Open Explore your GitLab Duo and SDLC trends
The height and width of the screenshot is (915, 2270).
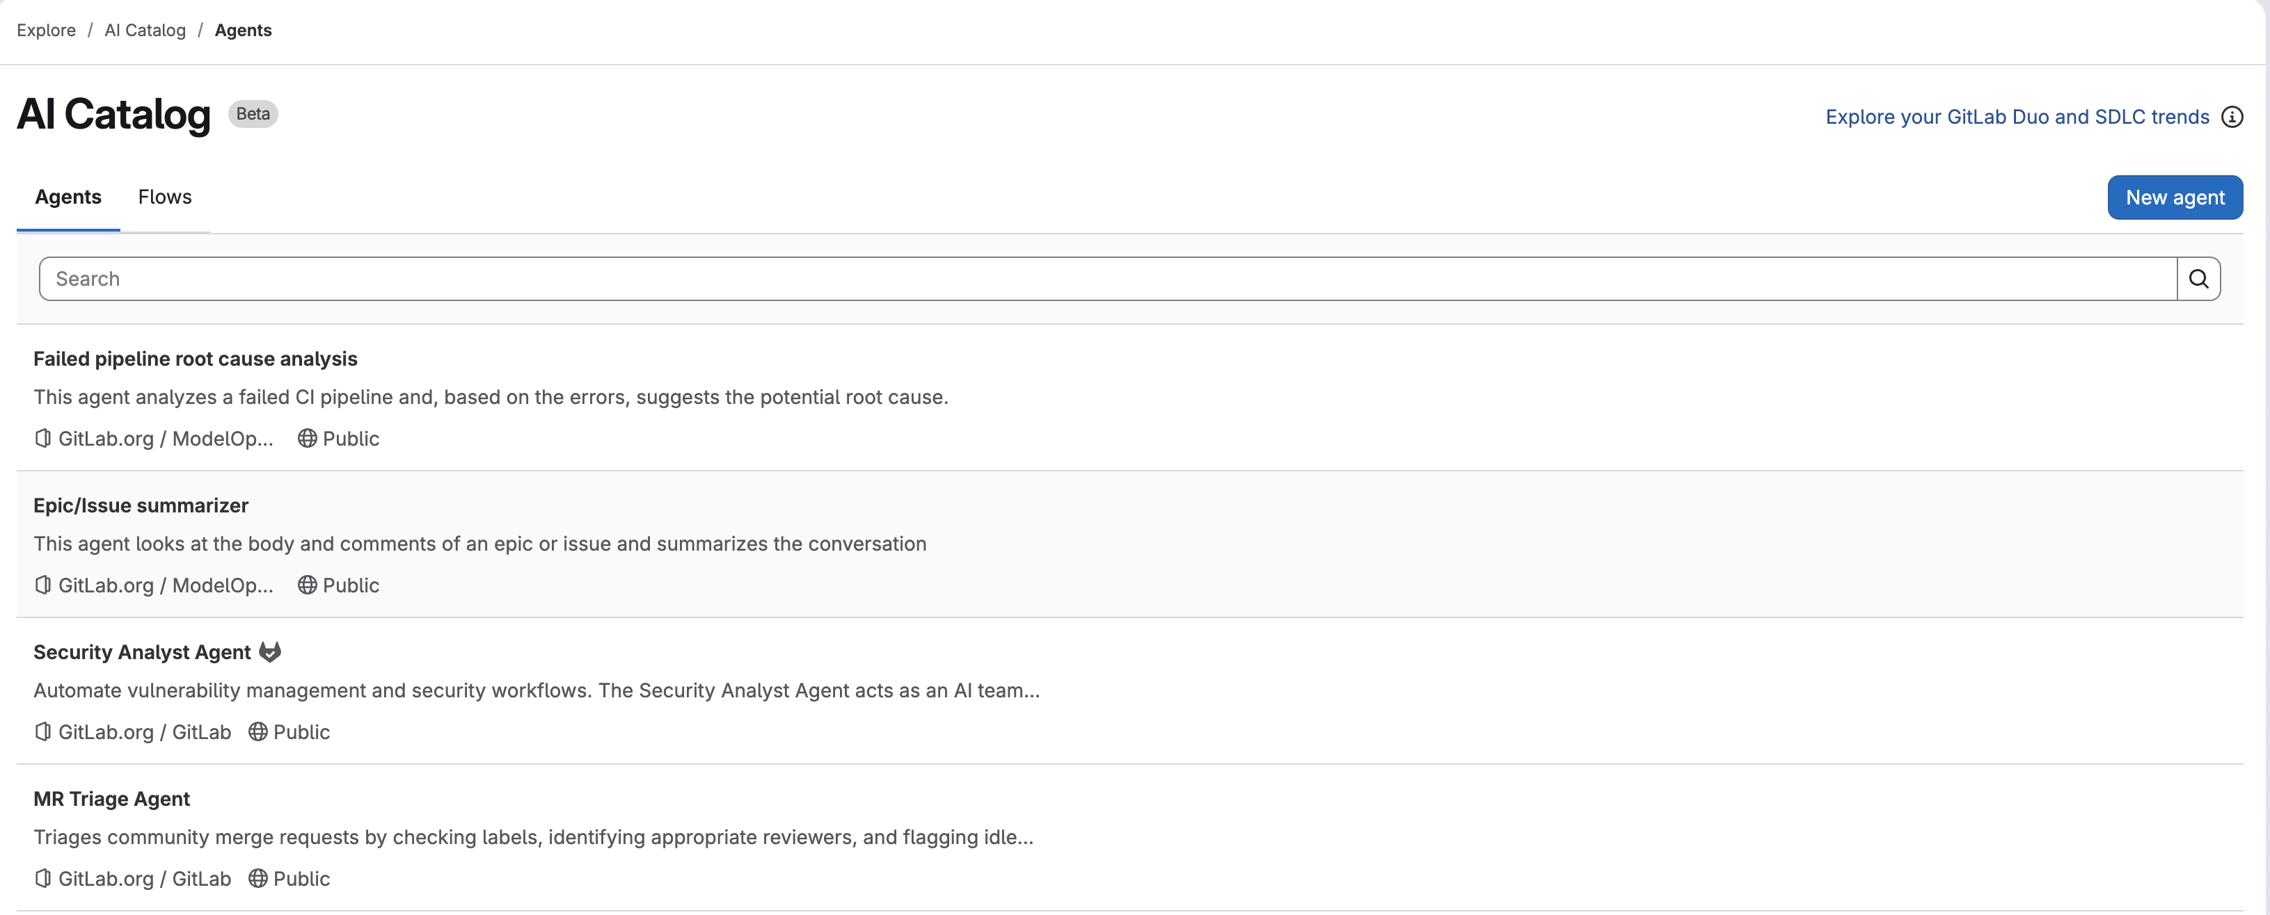(x=2016, y=117)
